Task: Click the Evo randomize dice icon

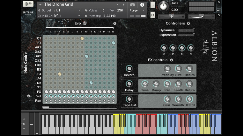Action: (x=85, y=23)
